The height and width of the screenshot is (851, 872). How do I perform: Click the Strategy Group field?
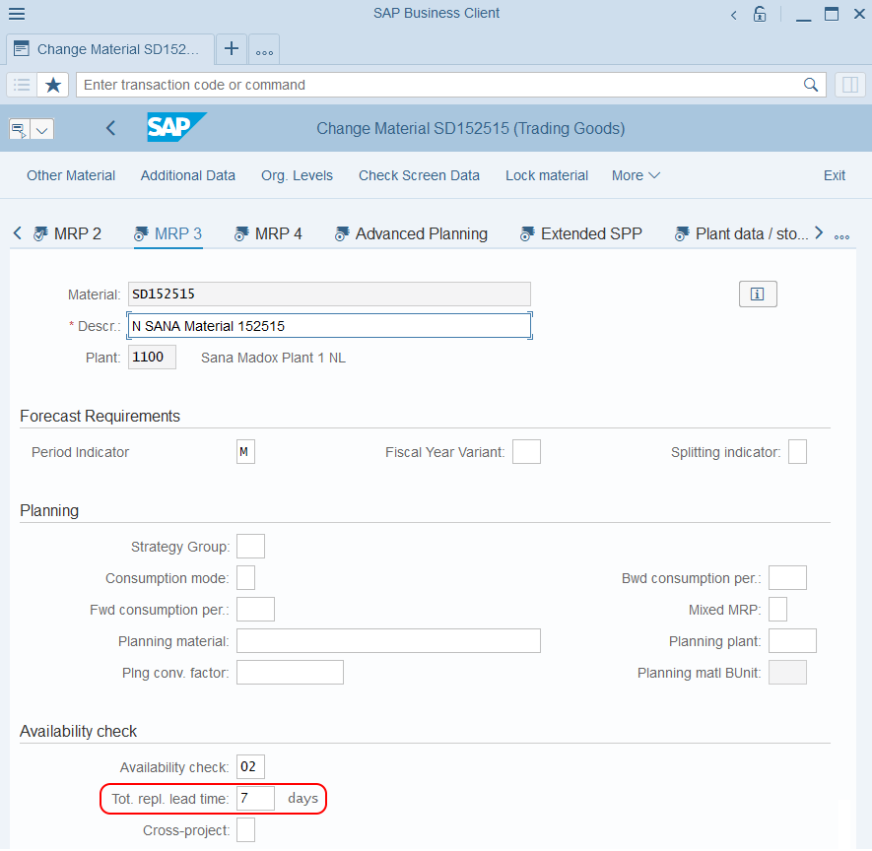pos(250,547)
